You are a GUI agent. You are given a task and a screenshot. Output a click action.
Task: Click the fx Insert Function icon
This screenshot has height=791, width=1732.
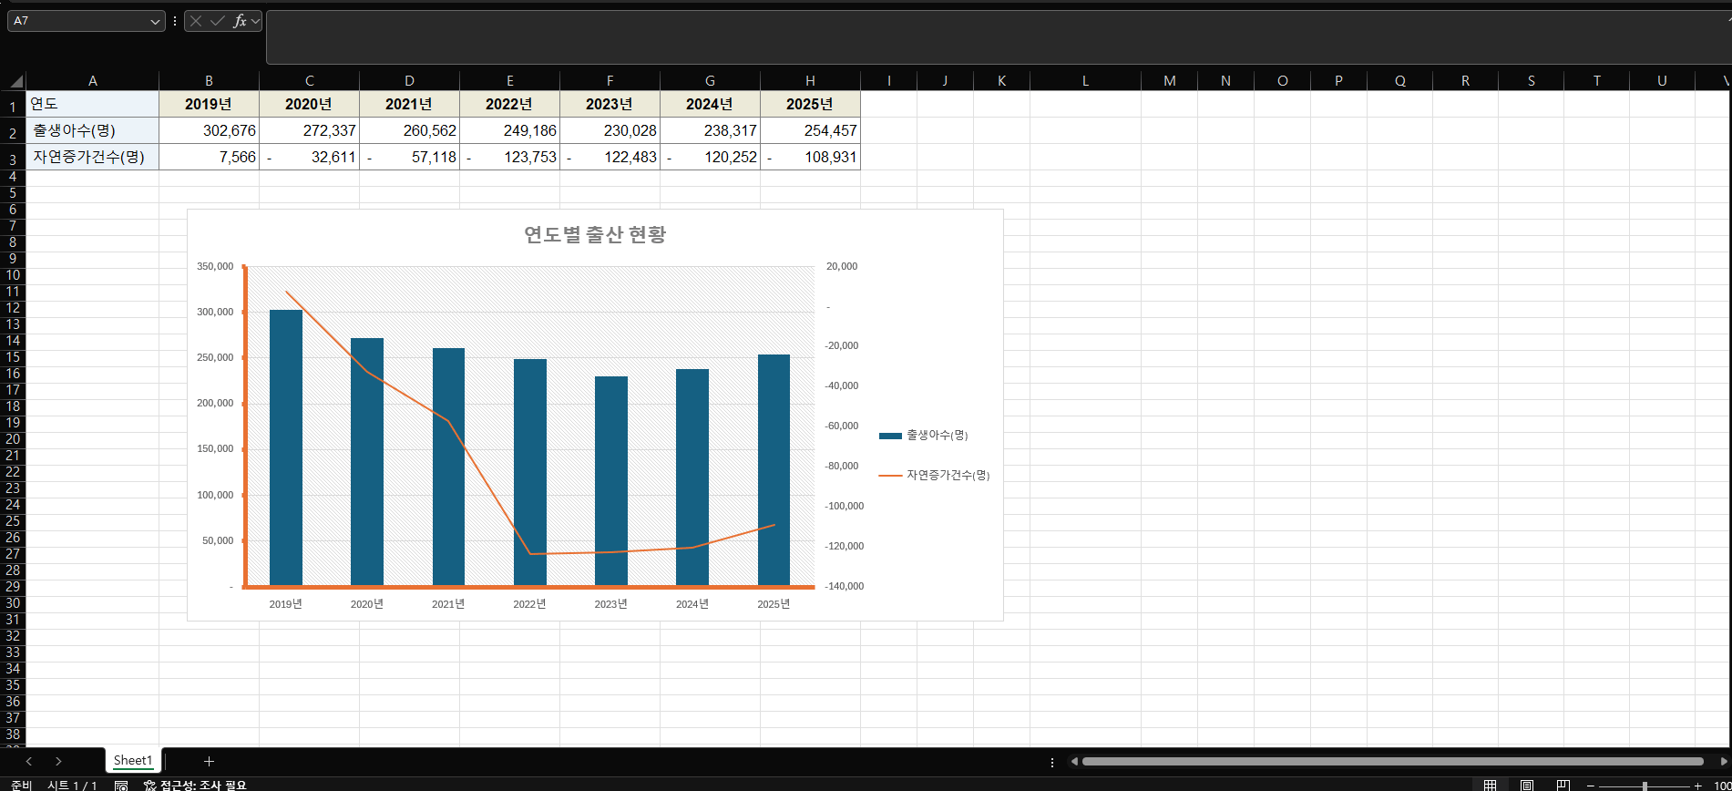[x=239, y=21]
